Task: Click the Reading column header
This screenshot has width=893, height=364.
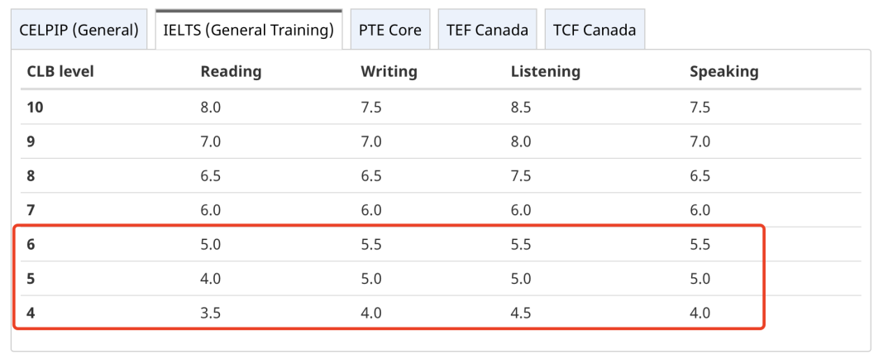Action: pyautogui.click(x=231, y=72)
